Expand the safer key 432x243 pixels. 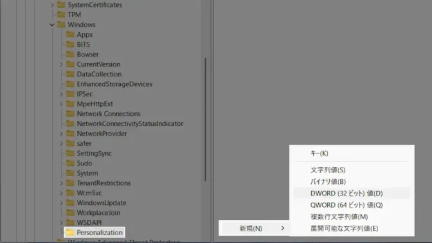coord(61,144)
